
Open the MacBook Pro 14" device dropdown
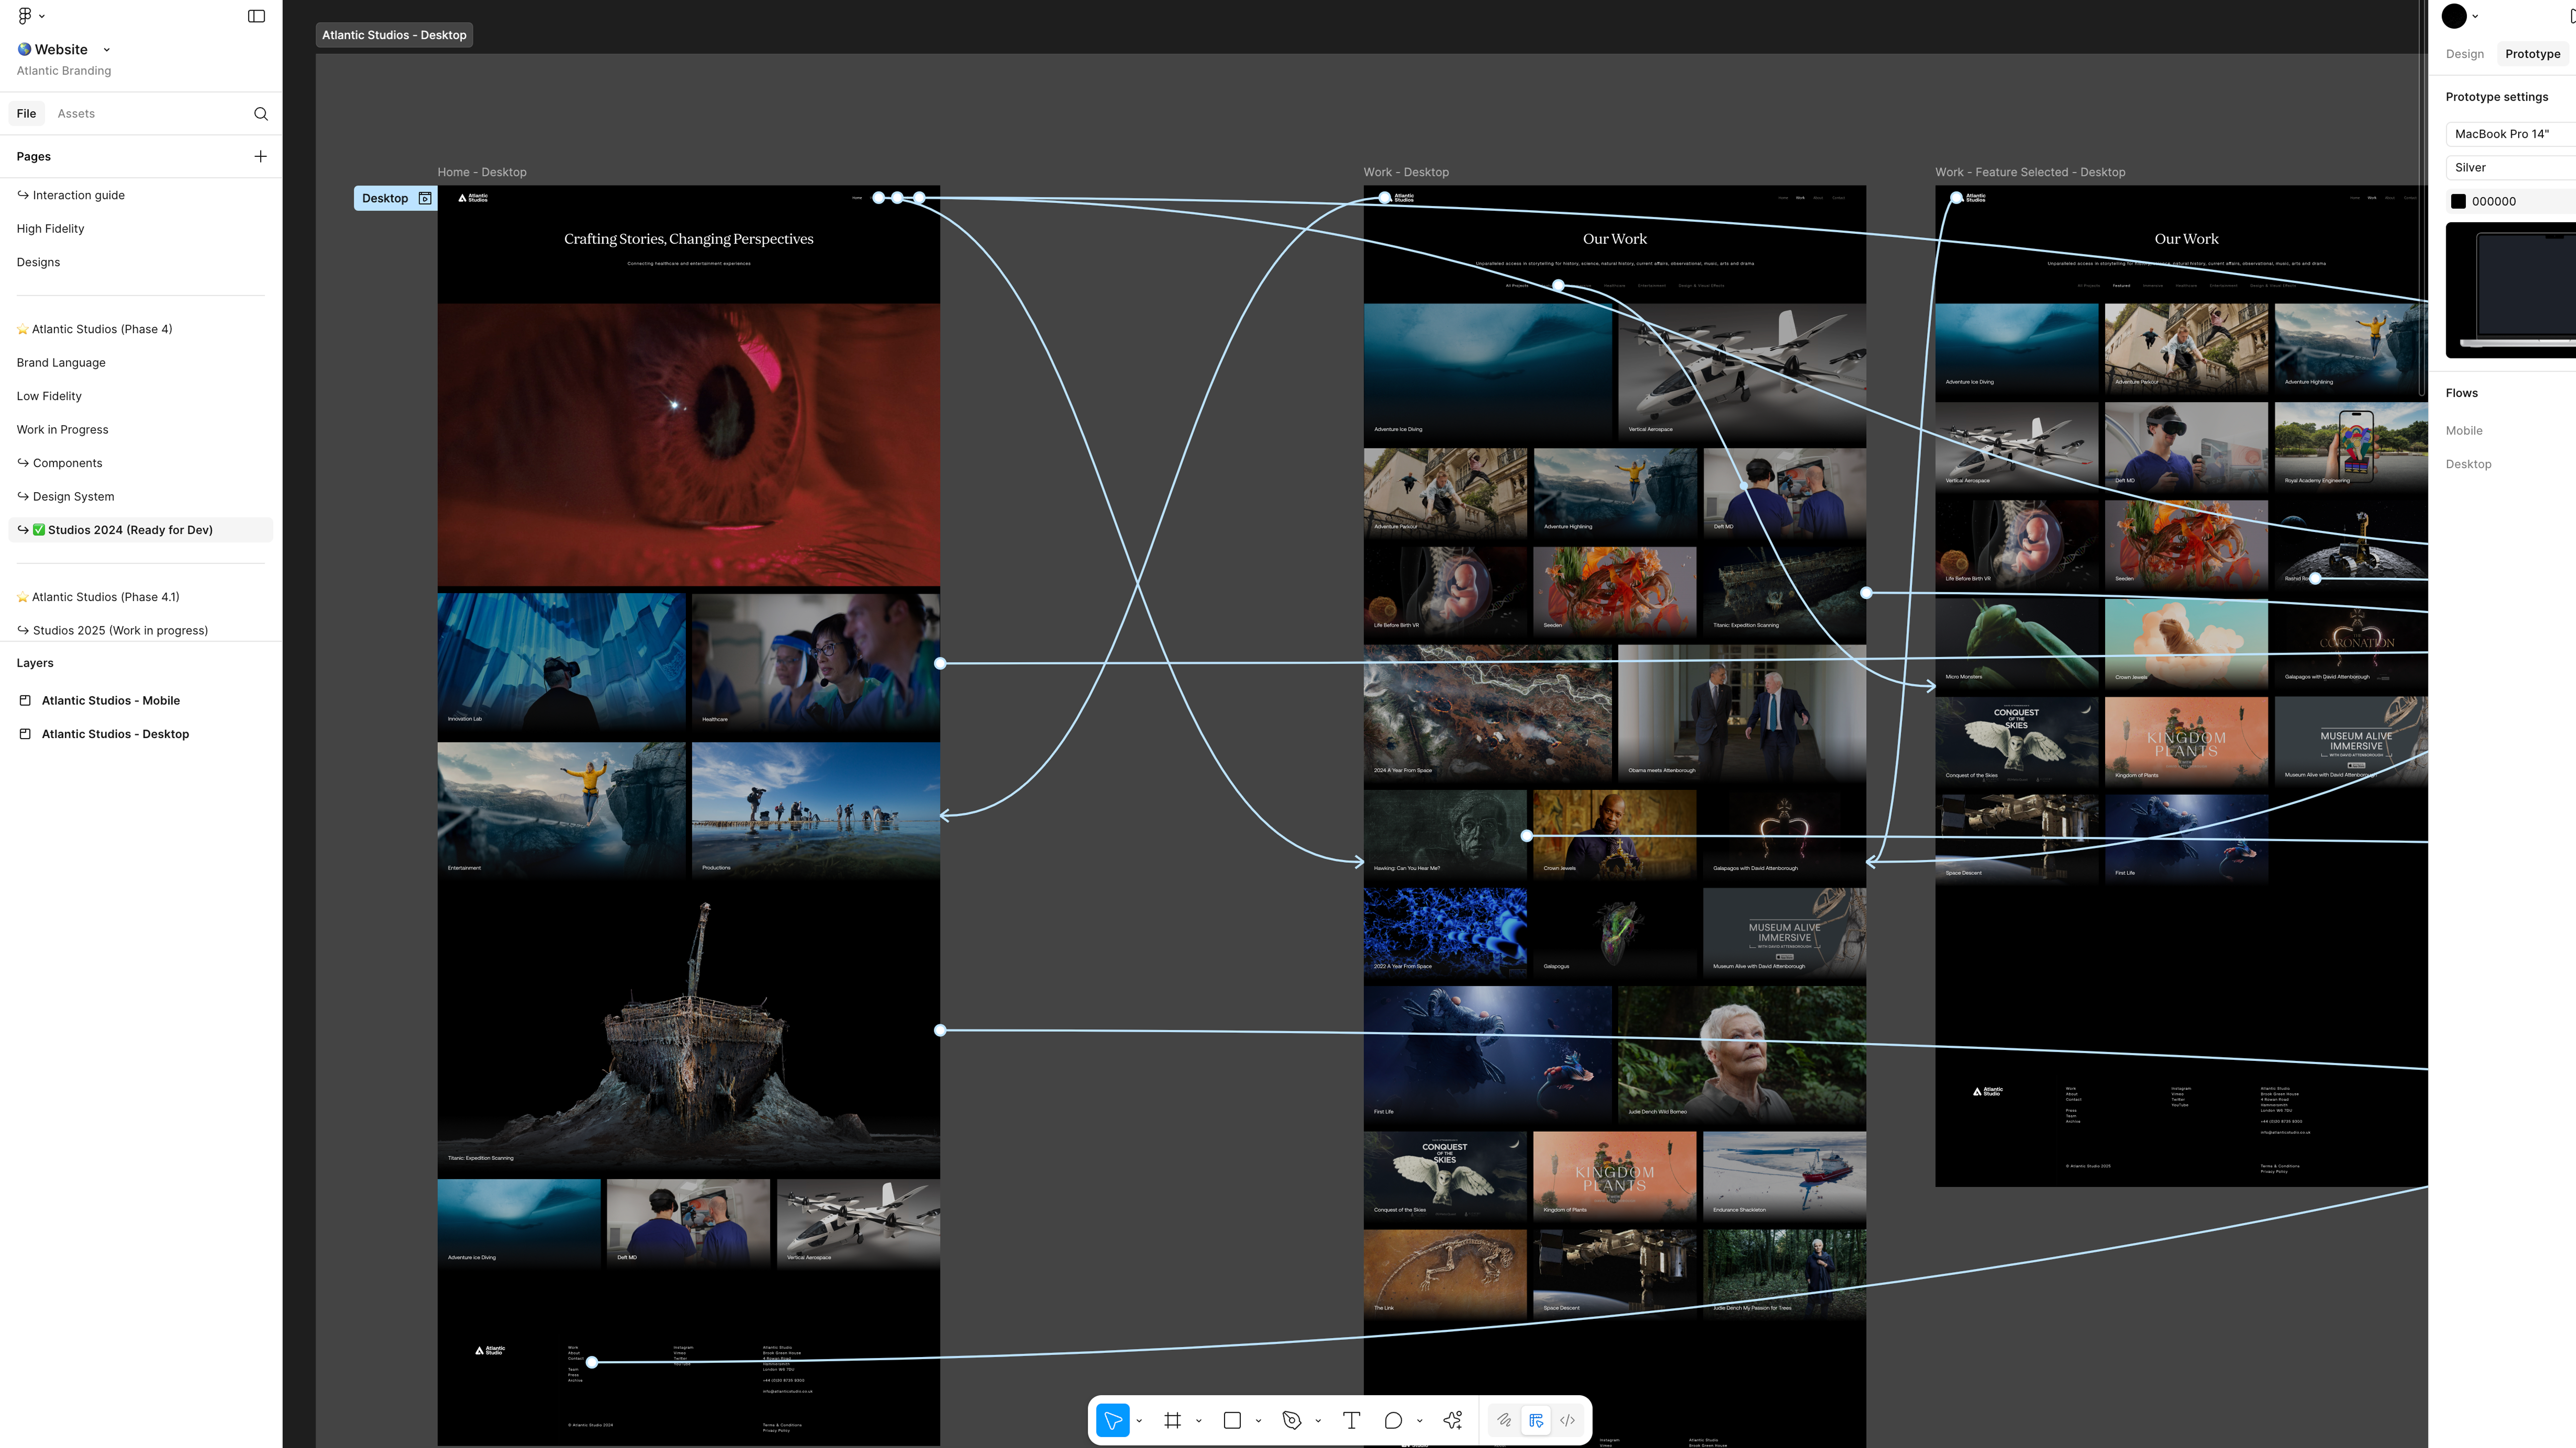(2510, 134)
